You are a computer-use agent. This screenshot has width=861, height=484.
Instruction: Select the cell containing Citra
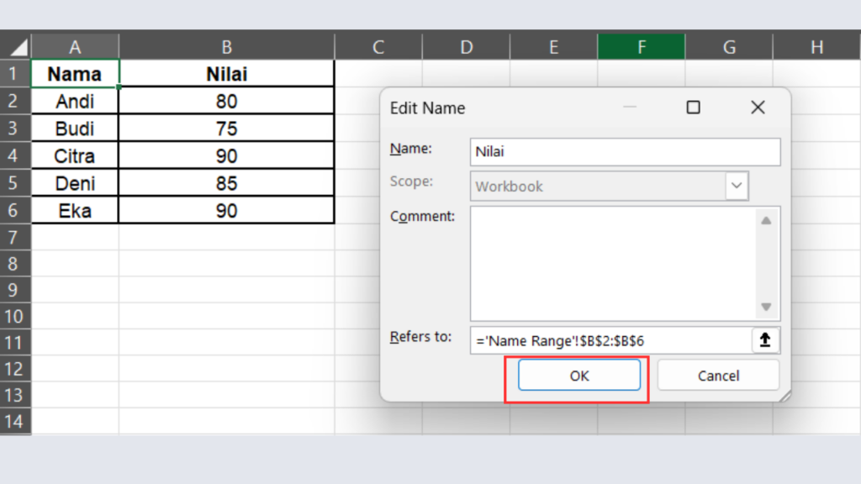[x=75, y=156]
